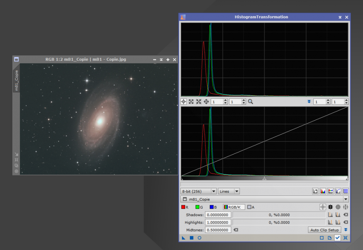Click the blue double arrow above the histogram
Viewport: 363px width, 250px height.
[309, 102]
